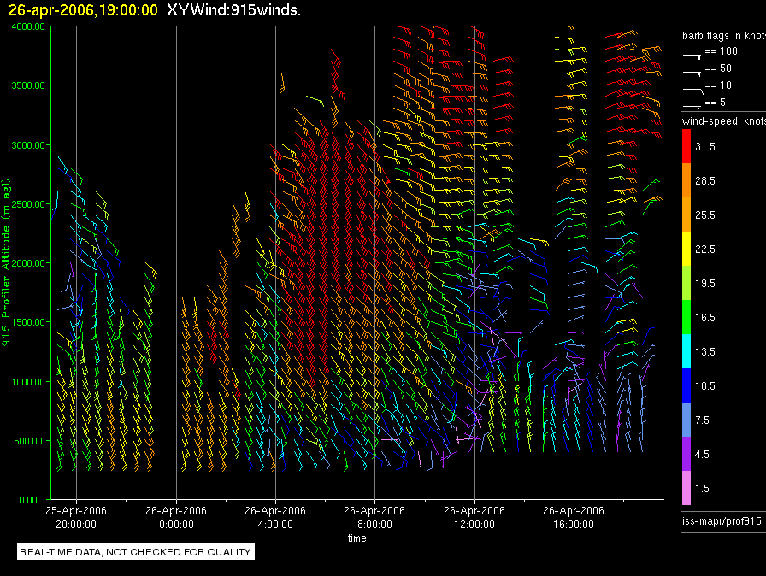Select the purple 4.5 knots color swatch

[686, 454]
